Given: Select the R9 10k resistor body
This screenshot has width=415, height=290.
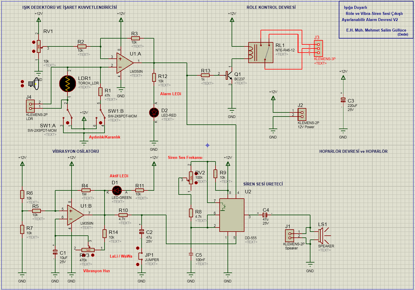Looking at the screenshot, I should [x=215, y=174].
